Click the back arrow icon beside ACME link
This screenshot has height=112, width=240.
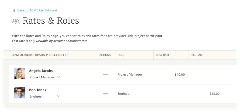click(14, 11)
